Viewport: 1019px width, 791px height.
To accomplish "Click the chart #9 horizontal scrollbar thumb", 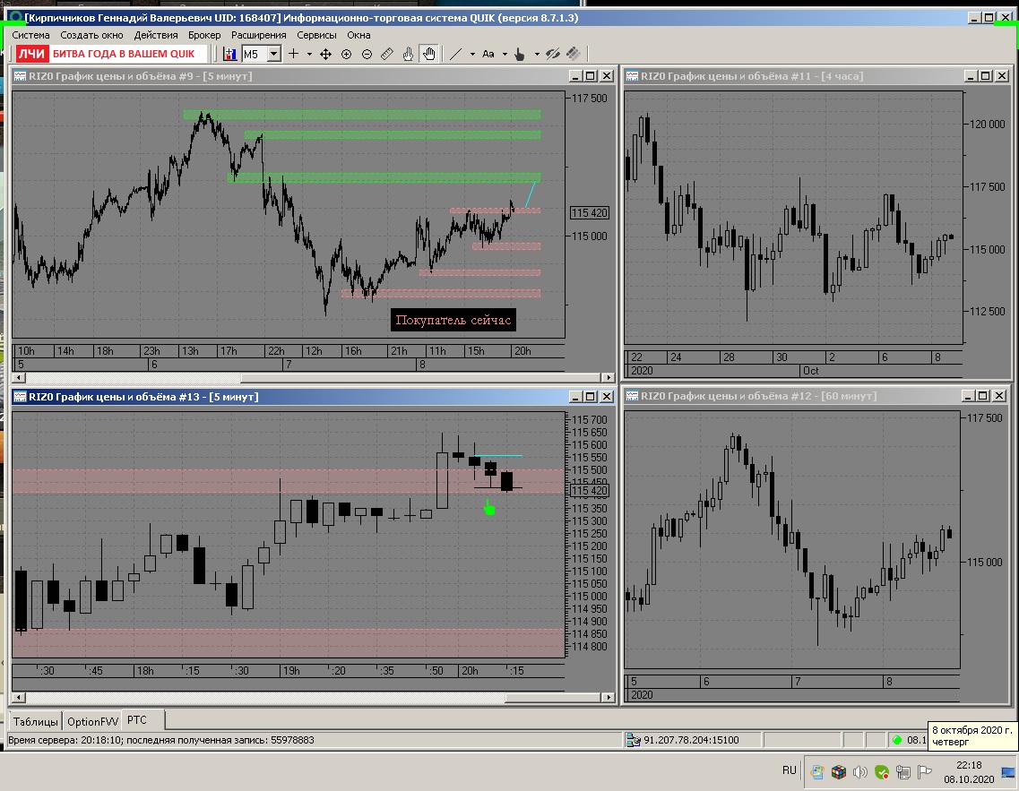I will 421,377.
